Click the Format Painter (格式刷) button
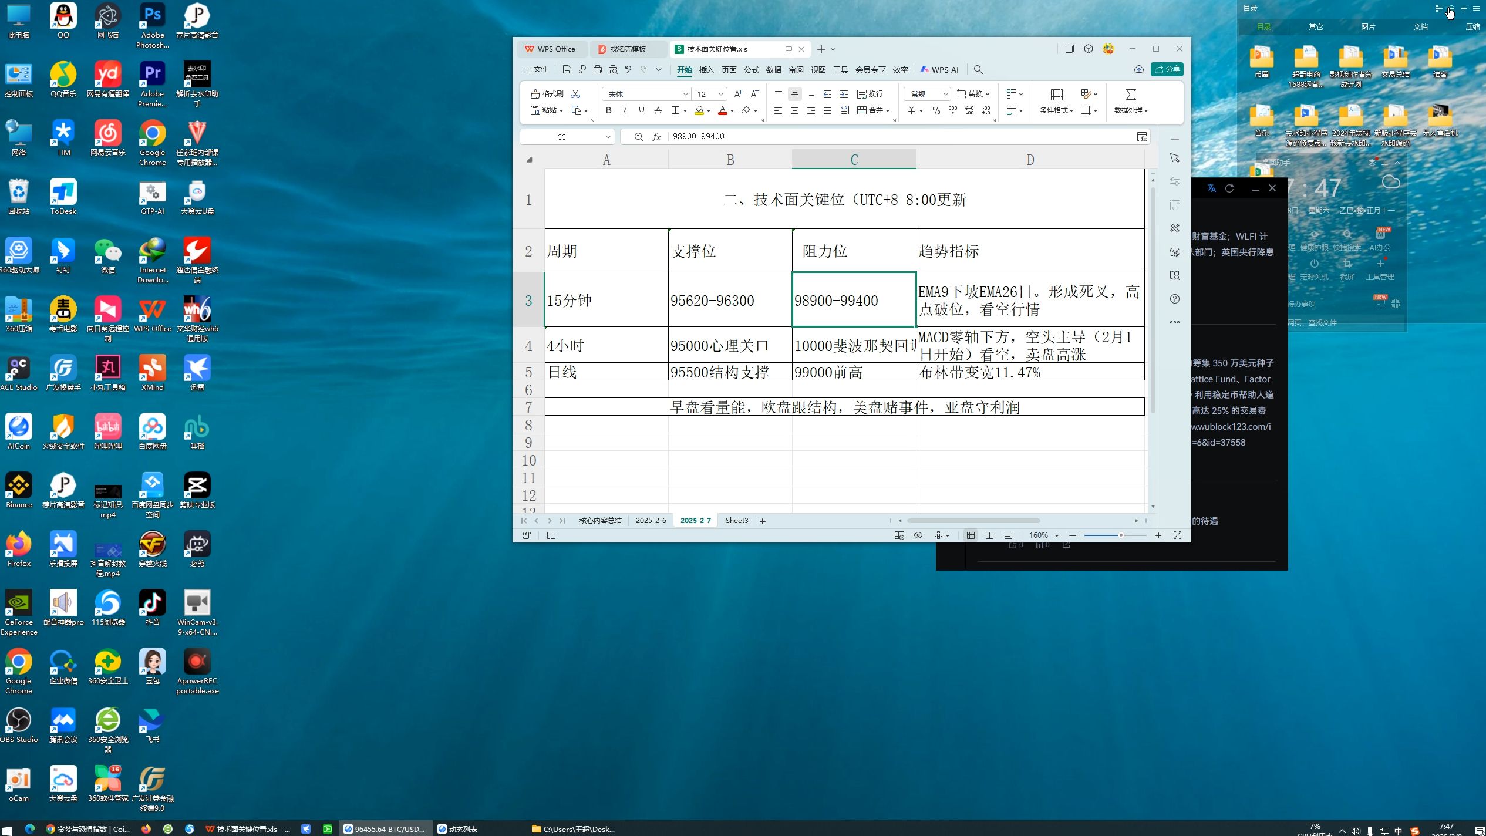 pyautogui.click(x=547, y=94)
